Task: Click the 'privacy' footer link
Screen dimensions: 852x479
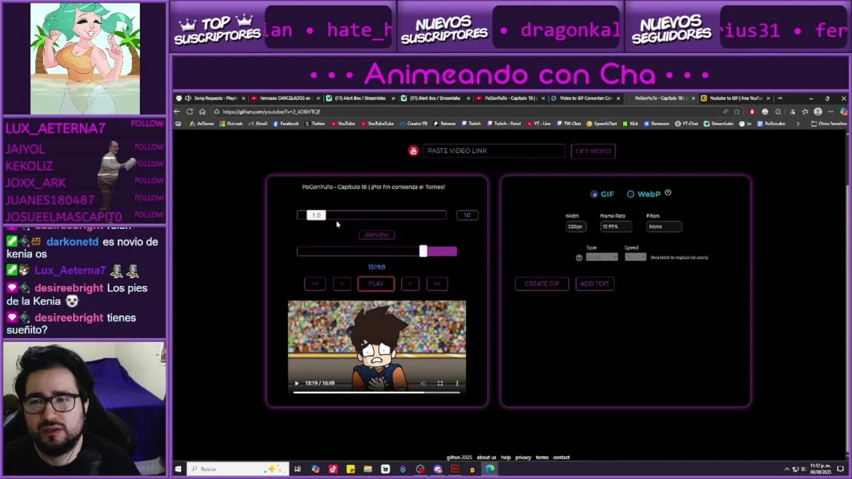Action: pyautogui.click(x=523, y=457)
